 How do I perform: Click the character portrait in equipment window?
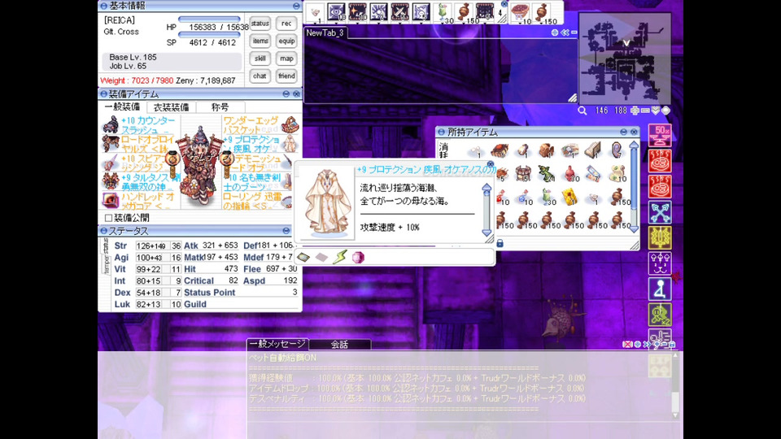point(201,167)
